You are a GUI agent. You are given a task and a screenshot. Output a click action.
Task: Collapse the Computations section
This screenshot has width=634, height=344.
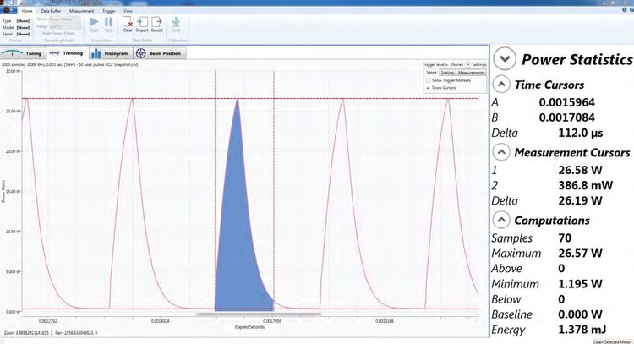pos(501,221)
